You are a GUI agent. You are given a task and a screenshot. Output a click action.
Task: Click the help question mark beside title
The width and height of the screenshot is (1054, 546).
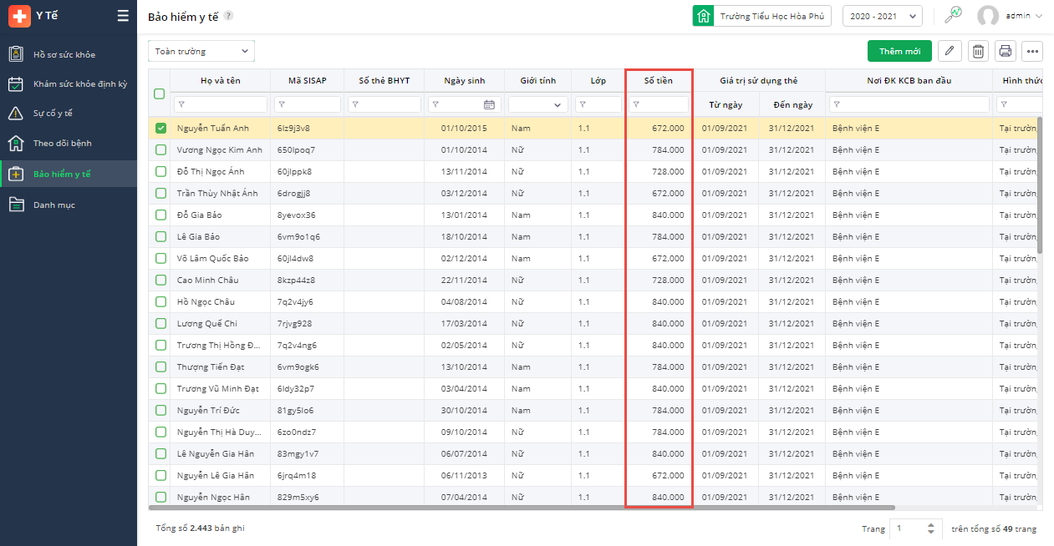[229, 16]
